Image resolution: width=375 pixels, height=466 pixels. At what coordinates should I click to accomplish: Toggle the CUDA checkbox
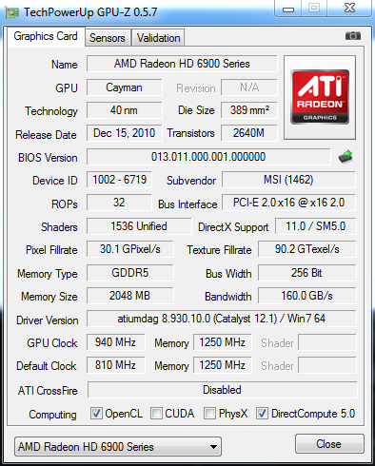pos(156,414)
